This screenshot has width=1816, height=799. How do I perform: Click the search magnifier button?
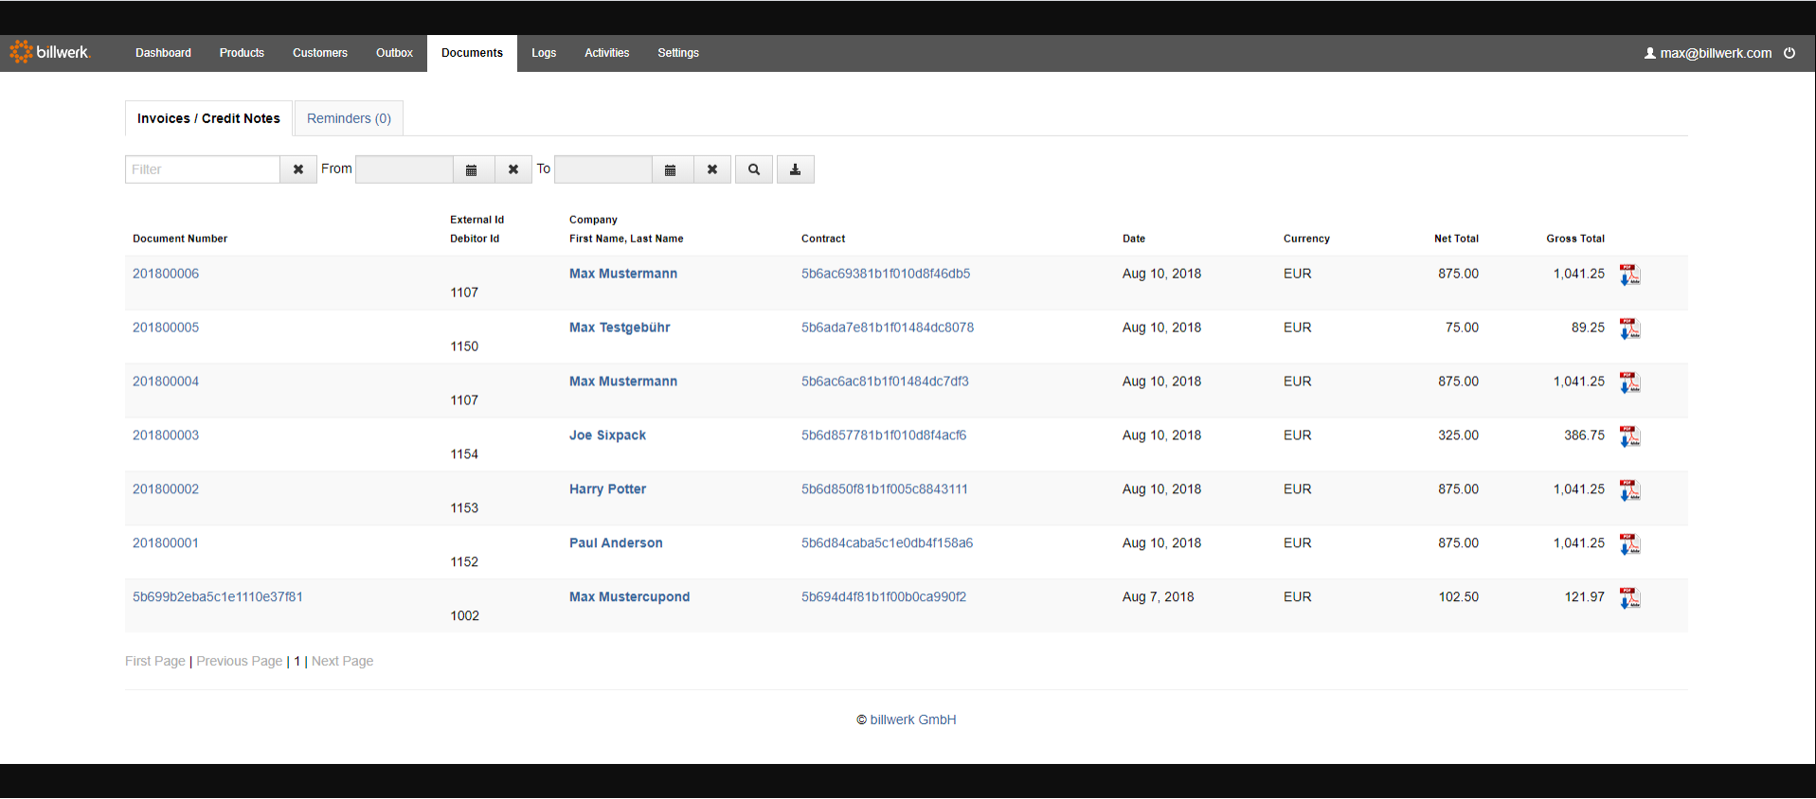[x=754, y=169]
